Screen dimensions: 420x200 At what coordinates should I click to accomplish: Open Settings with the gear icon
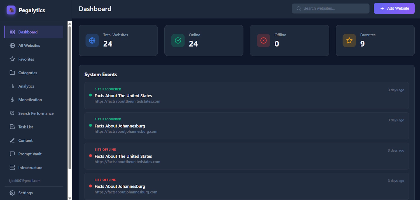coord(12,193)
